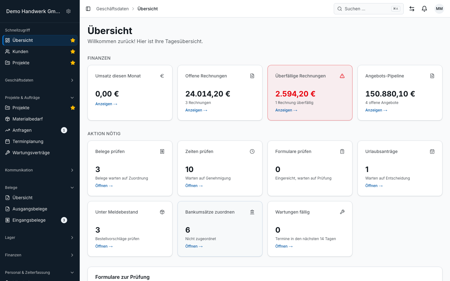Click the euro icon on Umsatz card
450x281 pixels.
point(162,76)
